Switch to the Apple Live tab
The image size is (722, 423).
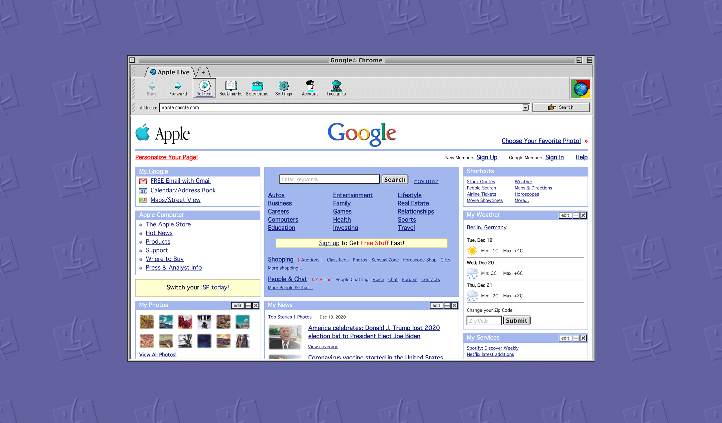pos(170,72)
